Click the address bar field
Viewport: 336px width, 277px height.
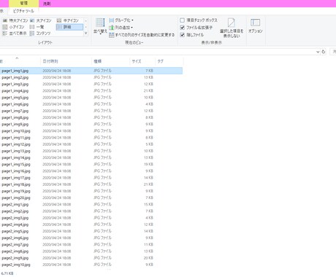pos(158,52)
